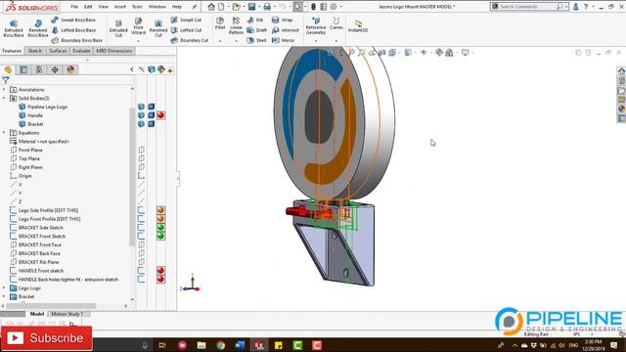Click the Home icon in top toolbar
Image resolution: width=626 pixels, height=352 pixels.
coord(211,7)
